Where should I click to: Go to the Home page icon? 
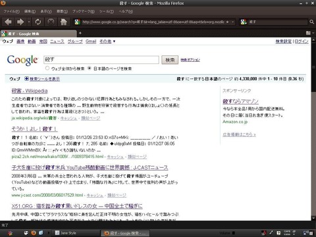[64, 22]
